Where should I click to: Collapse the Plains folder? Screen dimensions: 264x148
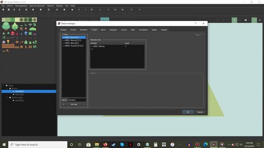(x=7, y=88)
